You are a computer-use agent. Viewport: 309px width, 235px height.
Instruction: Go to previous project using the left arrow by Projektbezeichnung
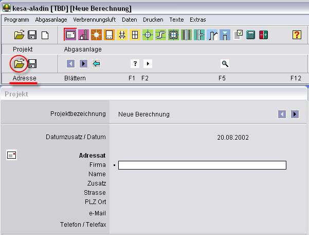[x=282, y=114]
